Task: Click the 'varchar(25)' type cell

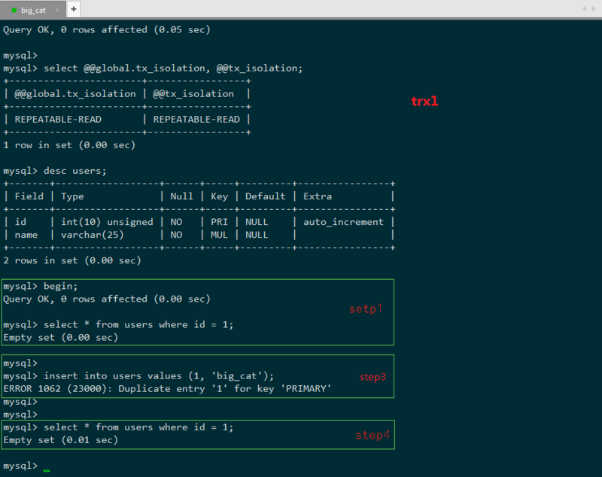Action: coord(92,235)
